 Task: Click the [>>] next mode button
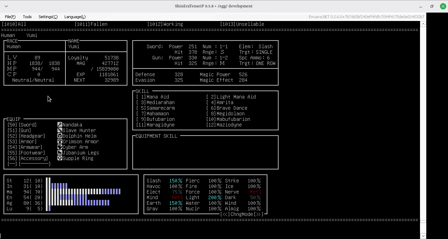(x=258, y=214)
